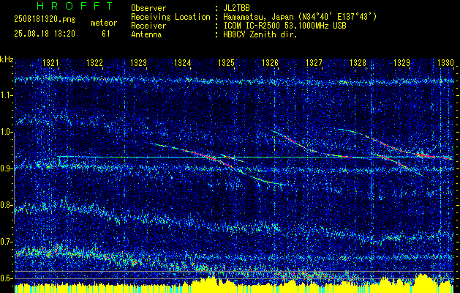Image resolution: width=460 pixels, height=293 pixels.
Task: Click the 1330 time marker
Action: (x=445, y=62)
